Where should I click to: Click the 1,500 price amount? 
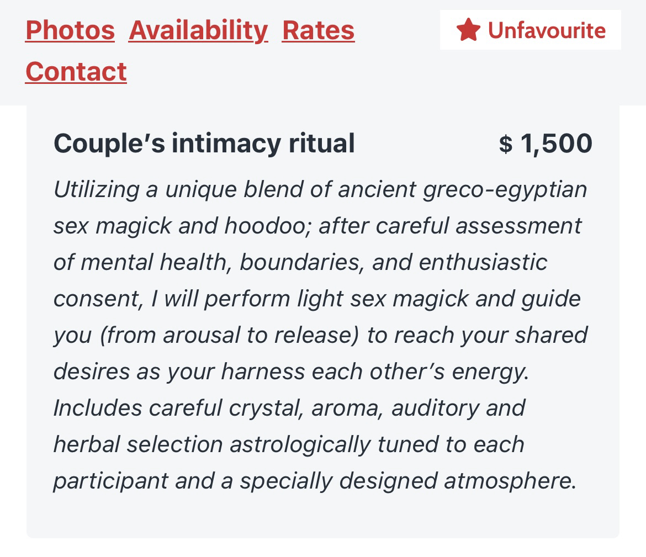tap(556, 144)
